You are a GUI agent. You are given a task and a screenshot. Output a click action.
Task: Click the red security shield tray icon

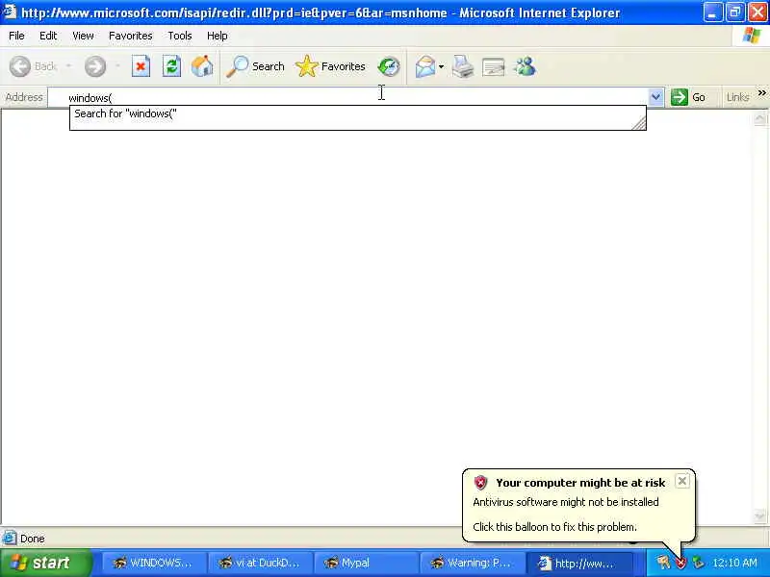tap(680, 564)
